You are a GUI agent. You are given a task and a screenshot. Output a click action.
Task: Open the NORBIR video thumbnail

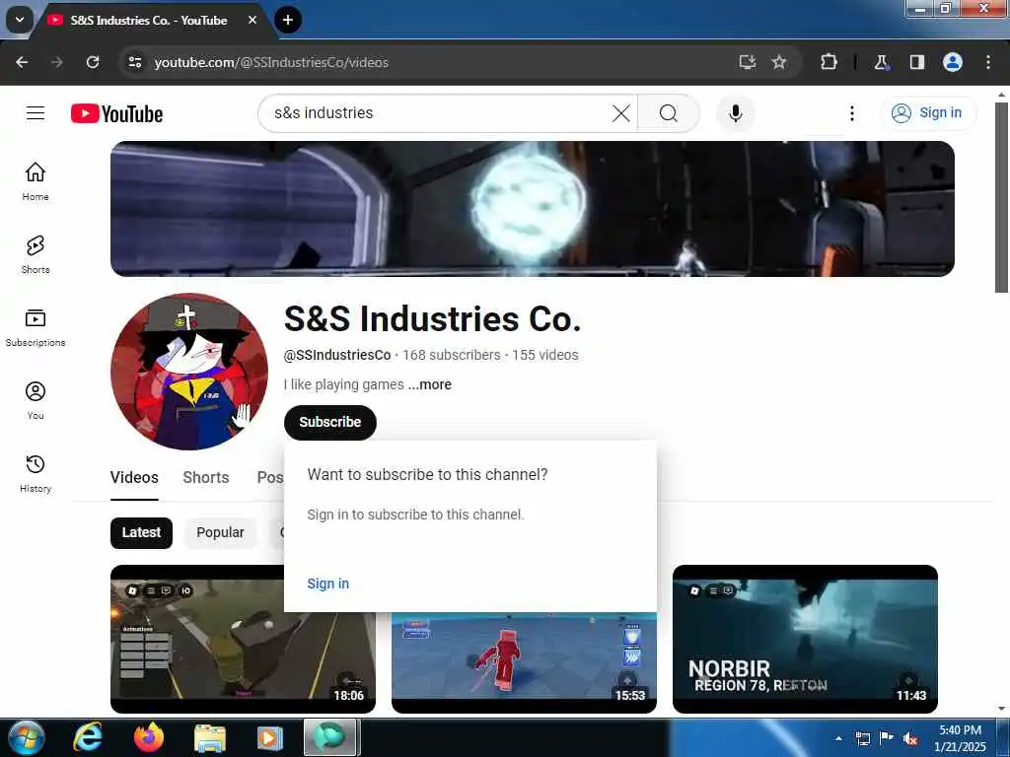click(x=805, y=639)
